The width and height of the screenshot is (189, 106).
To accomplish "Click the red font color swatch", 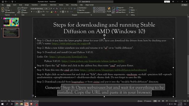I will [56, 12].
